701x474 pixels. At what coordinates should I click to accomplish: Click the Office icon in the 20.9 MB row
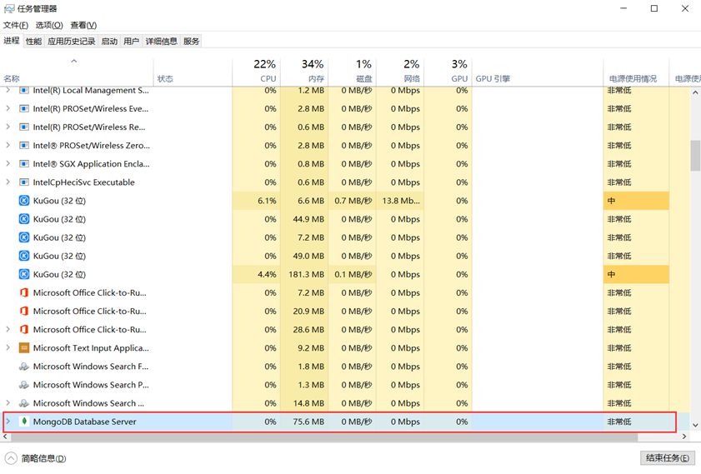[24, 311]
